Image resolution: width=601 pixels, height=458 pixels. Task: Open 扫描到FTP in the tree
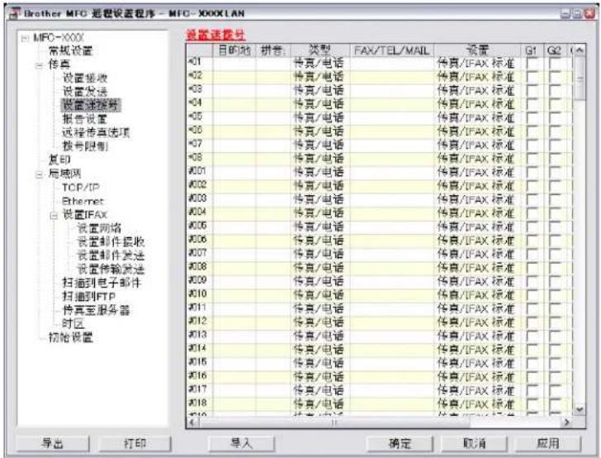(89, 297)
